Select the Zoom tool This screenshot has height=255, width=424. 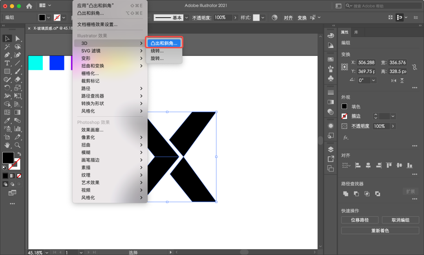click(x=18, y=145)
